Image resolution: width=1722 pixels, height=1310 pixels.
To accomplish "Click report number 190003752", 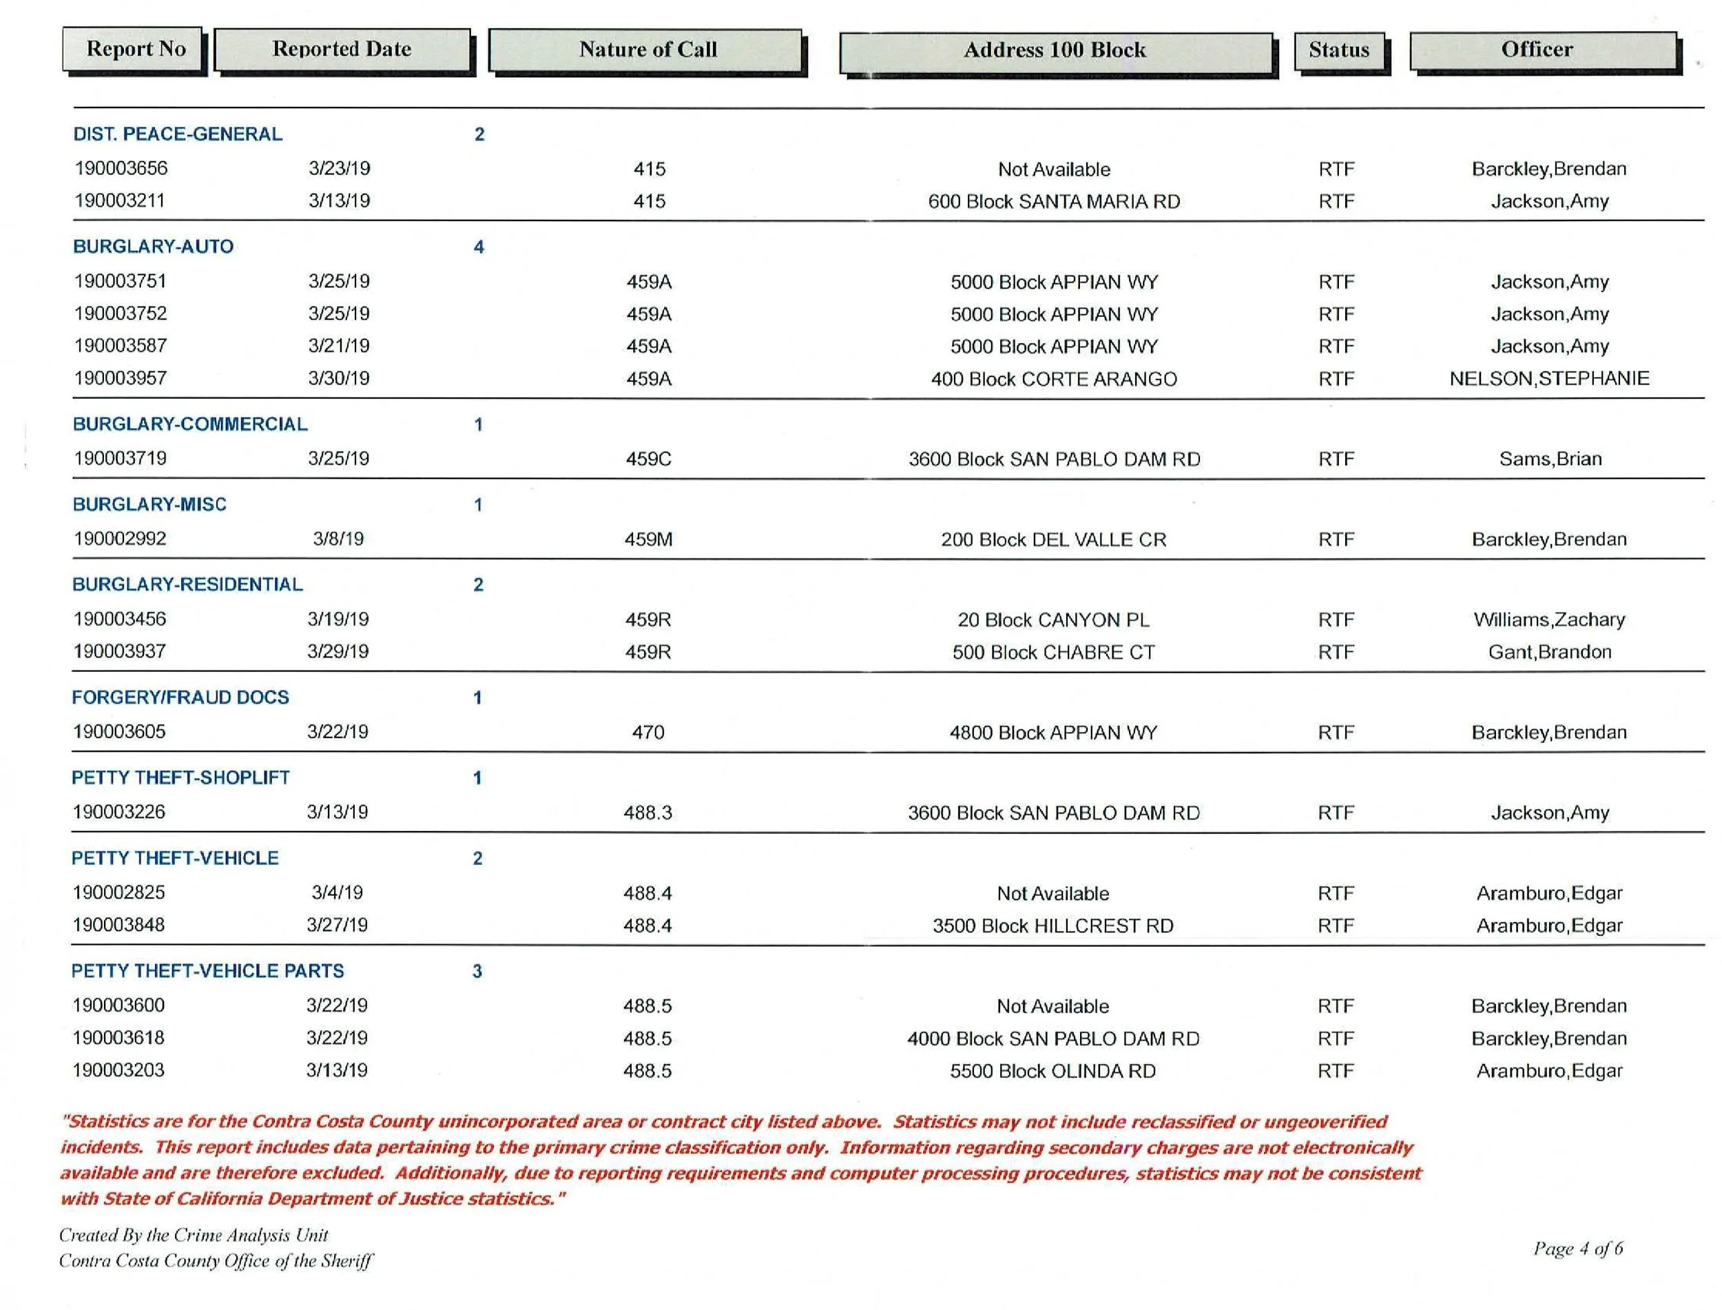I will 121,314.
